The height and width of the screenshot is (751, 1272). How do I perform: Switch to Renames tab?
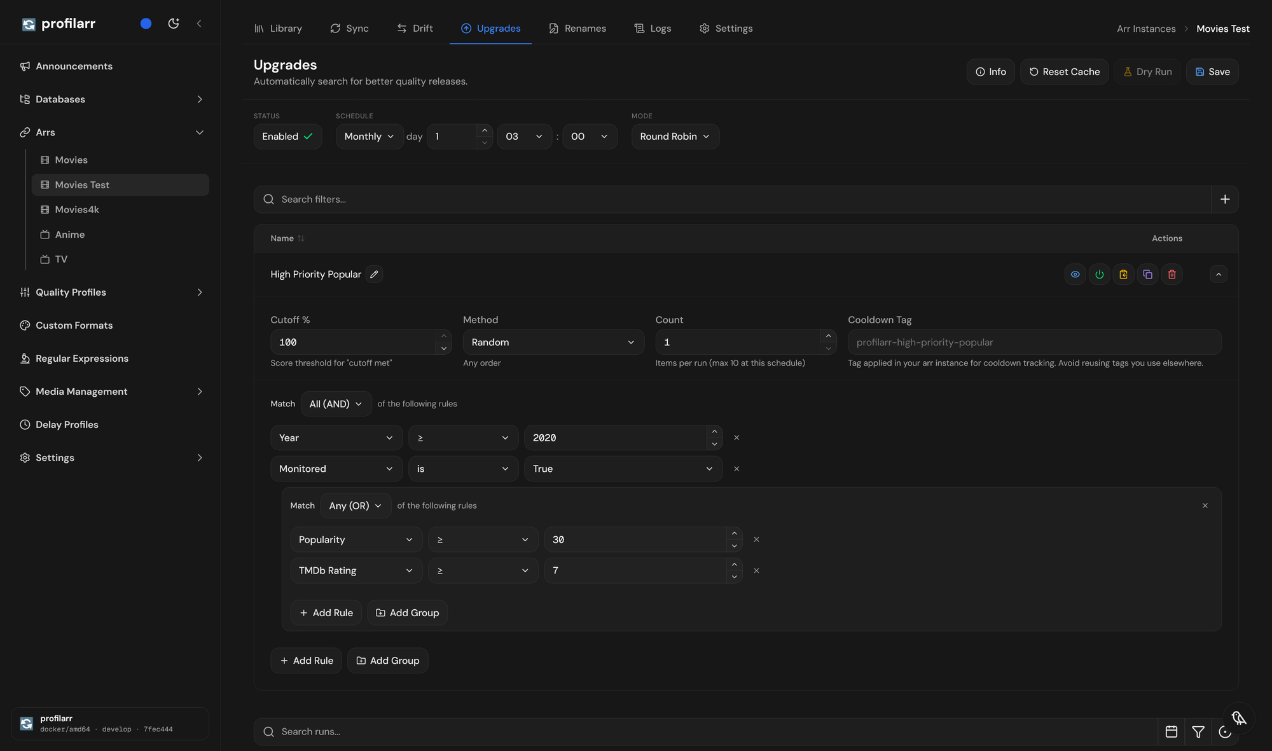577,28
